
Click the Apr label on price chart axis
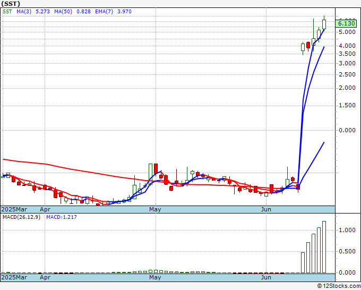pos(45,209)
